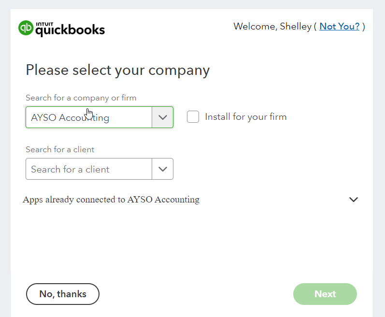Open the client search dropdown arrow
This screenshot has width=385, height=317.
pos(163,169)
